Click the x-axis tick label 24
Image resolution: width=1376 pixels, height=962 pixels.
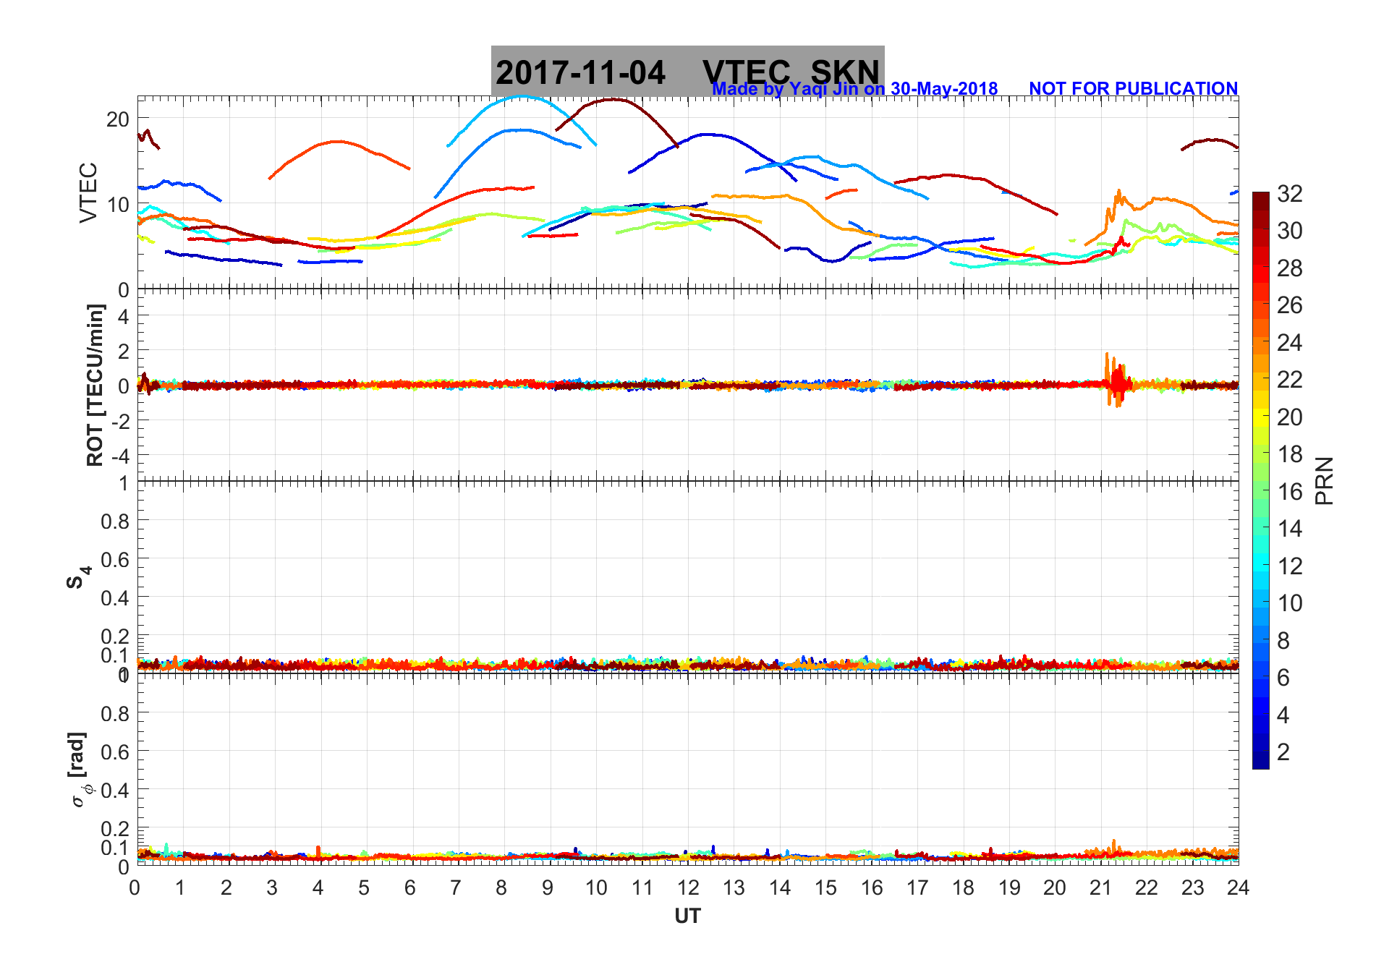tap(1238, 887)
